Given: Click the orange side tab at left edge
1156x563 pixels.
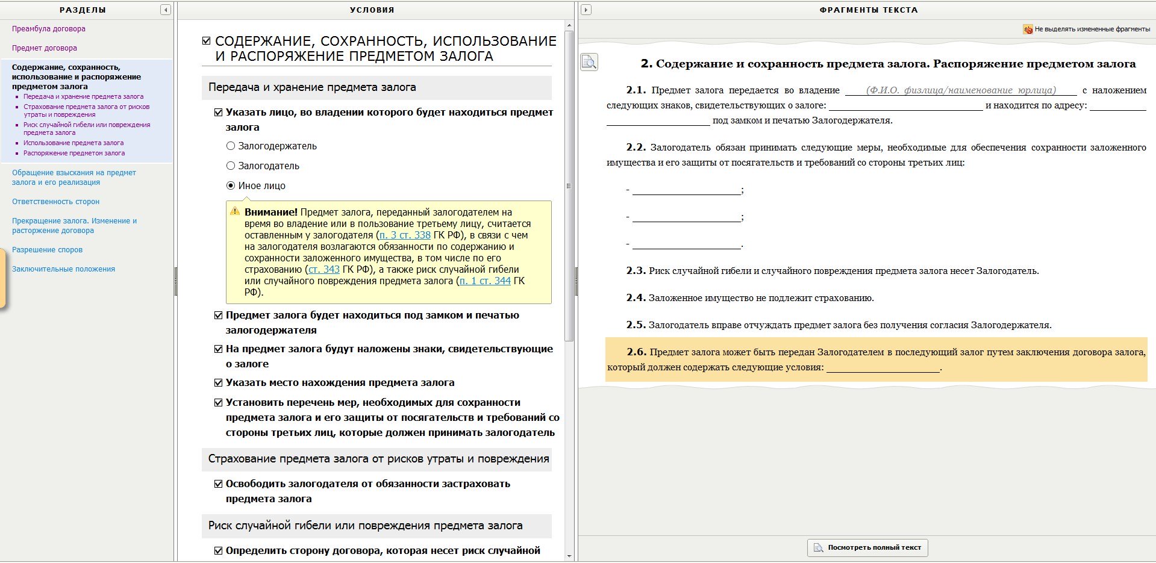Looking at the screenshot, I should click(2, 279).
